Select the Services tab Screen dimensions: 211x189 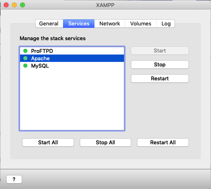tap(79, 23)
